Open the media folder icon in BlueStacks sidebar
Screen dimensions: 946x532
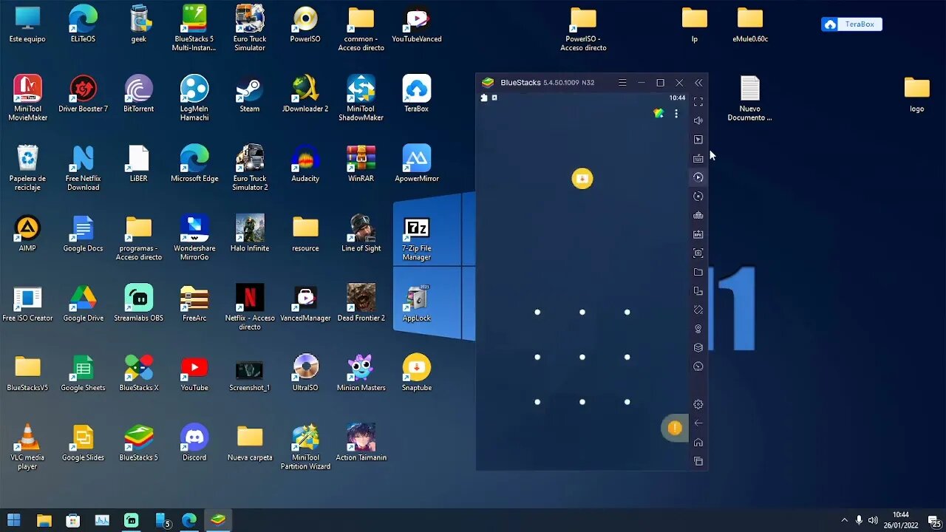tap(698, 272)
